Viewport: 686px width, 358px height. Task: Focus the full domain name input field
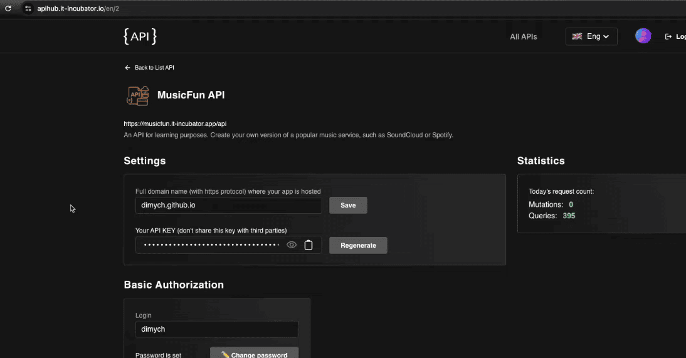click(228, 206)
